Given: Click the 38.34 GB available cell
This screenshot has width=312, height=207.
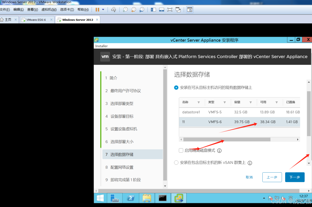Looking at the screenshot, I should coord(268,122).
